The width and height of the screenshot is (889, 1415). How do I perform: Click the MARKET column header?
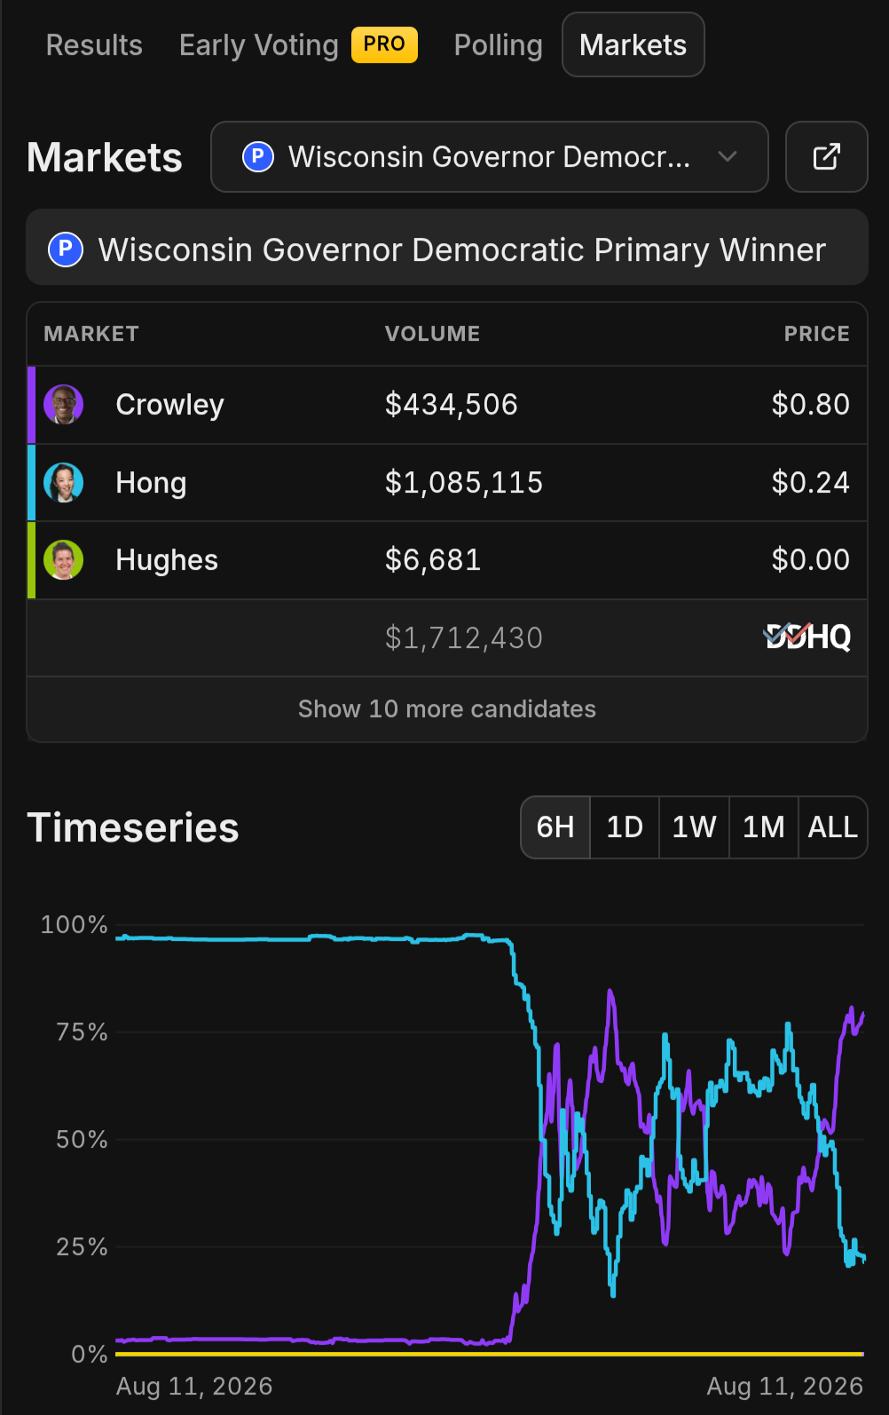91,334
